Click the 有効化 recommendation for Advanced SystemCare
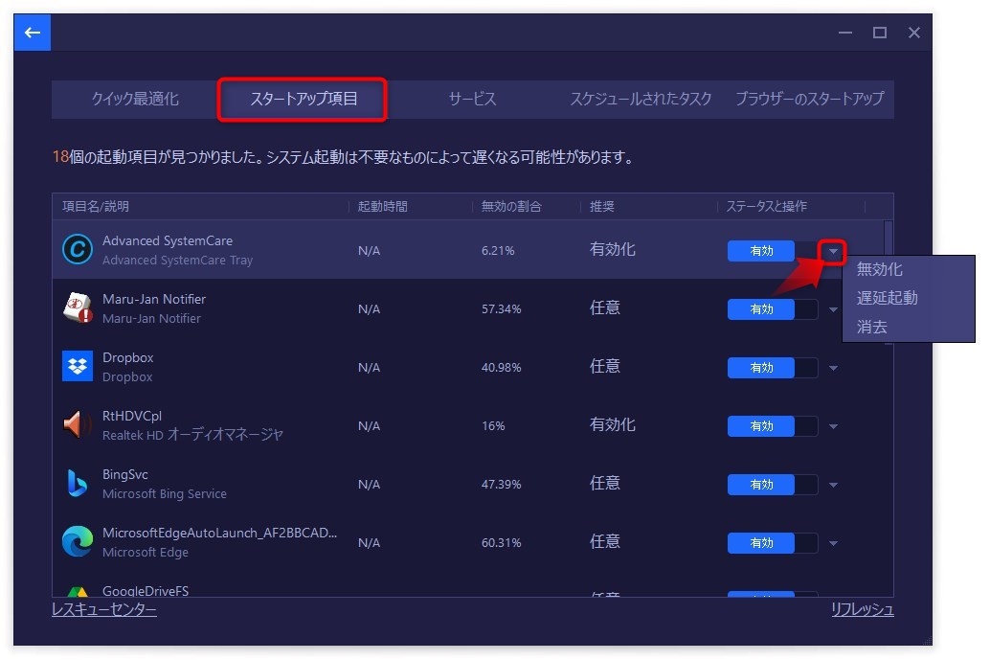 613,249
